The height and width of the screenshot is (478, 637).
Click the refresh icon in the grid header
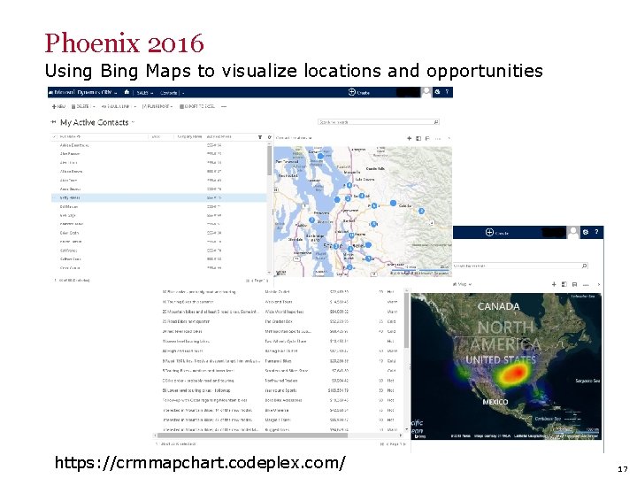click(269, 137)
